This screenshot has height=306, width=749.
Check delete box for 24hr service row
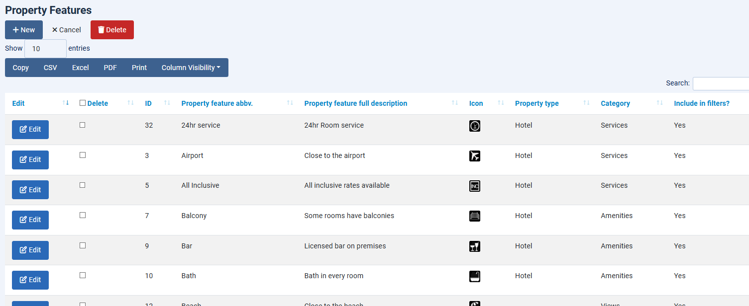83,125
